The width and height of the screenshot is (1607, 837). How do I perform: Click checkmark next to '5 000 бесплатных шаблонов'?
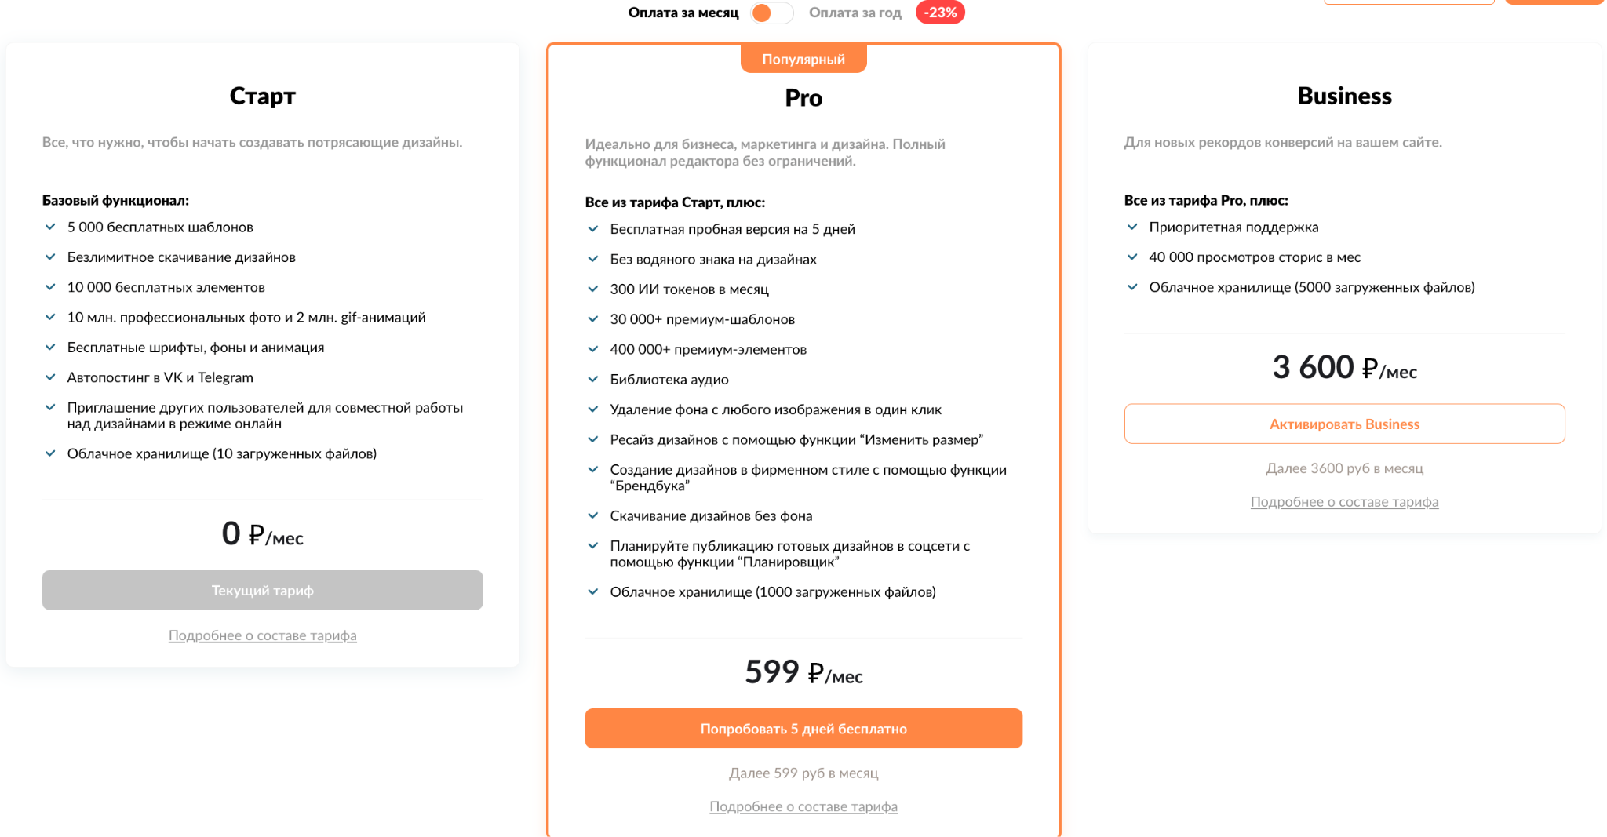[50, 227]
